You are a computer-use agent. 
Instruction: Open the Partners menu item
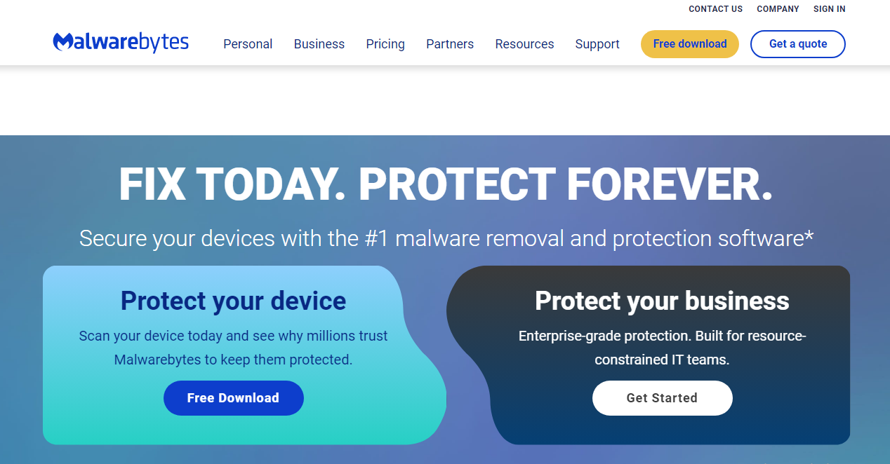450,44
